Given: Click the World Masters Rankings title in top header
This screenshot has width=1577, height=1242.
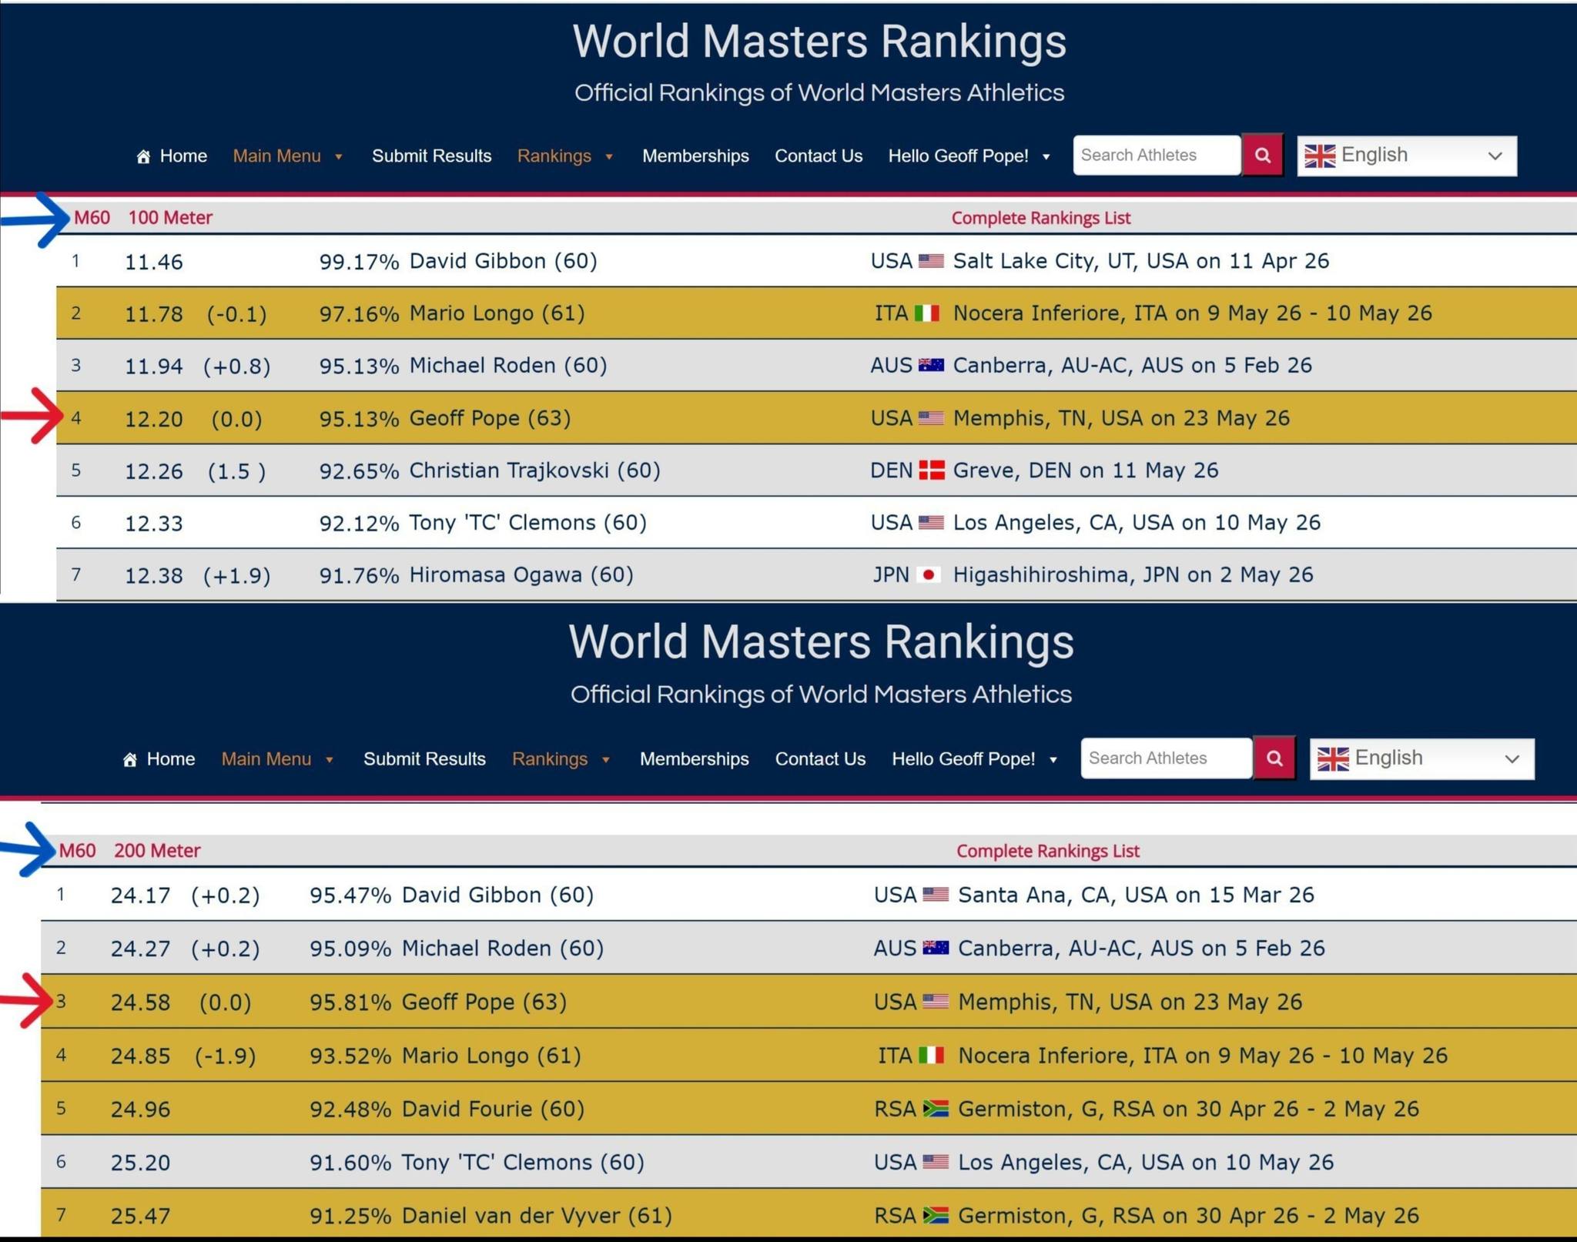Looking at the screenshot, I should coord(819,42).
